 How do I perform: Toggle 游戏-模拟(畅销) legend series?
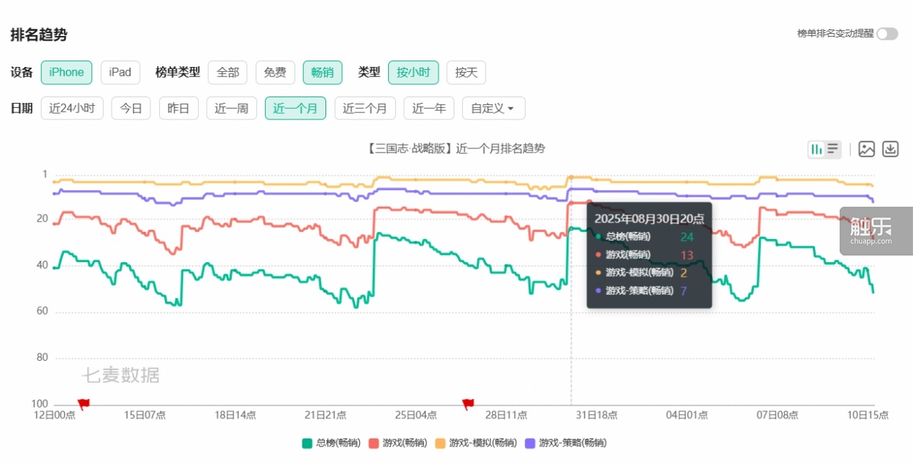[x=476, y=443]
